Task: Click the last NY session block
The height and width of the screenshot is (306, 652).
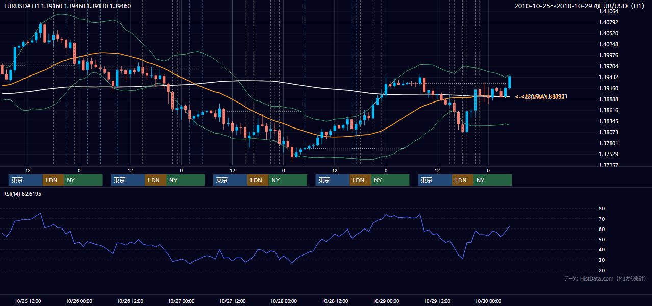Action: (492, 180)
